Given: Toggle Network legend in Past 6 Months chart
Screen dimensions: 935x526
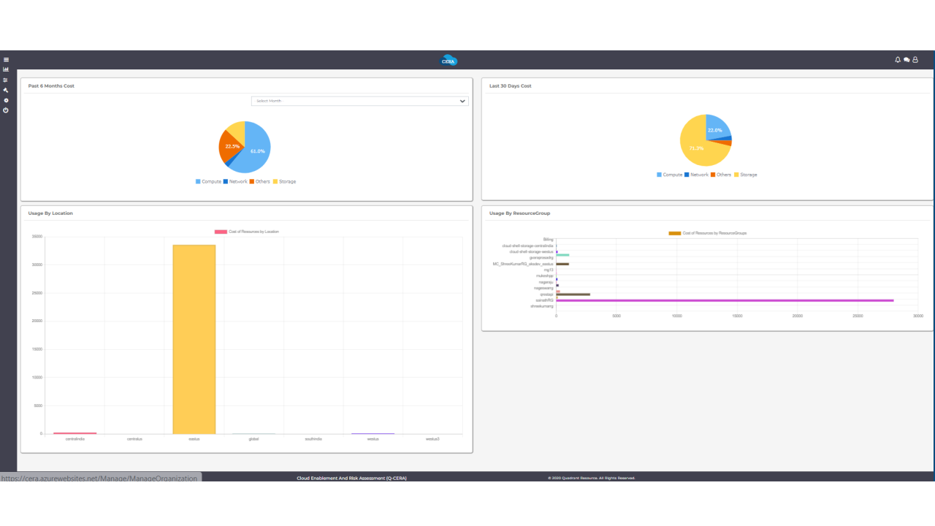Looking at the screenshot, I should tap(235, 181).
